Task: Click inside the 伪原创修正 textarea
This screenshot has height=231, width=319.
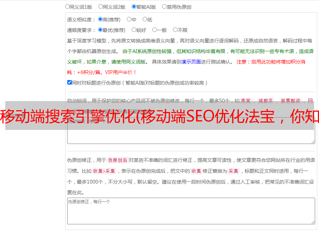Action: tap(191, 211)
